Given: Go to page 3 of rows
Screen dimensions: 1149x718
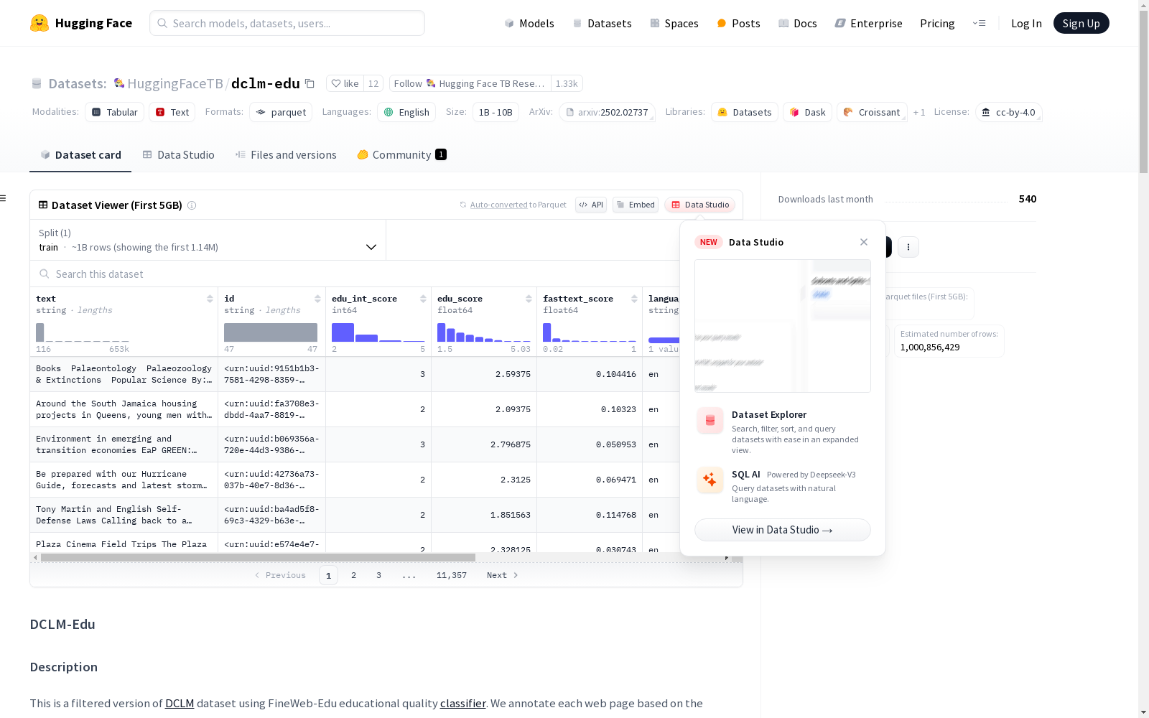Looking at the screenshot, I should (378, 575).
